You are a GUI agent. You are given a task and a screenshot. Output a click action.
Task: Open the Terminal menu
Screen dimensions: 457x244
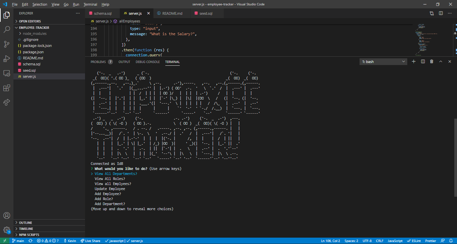click(90, 4)
